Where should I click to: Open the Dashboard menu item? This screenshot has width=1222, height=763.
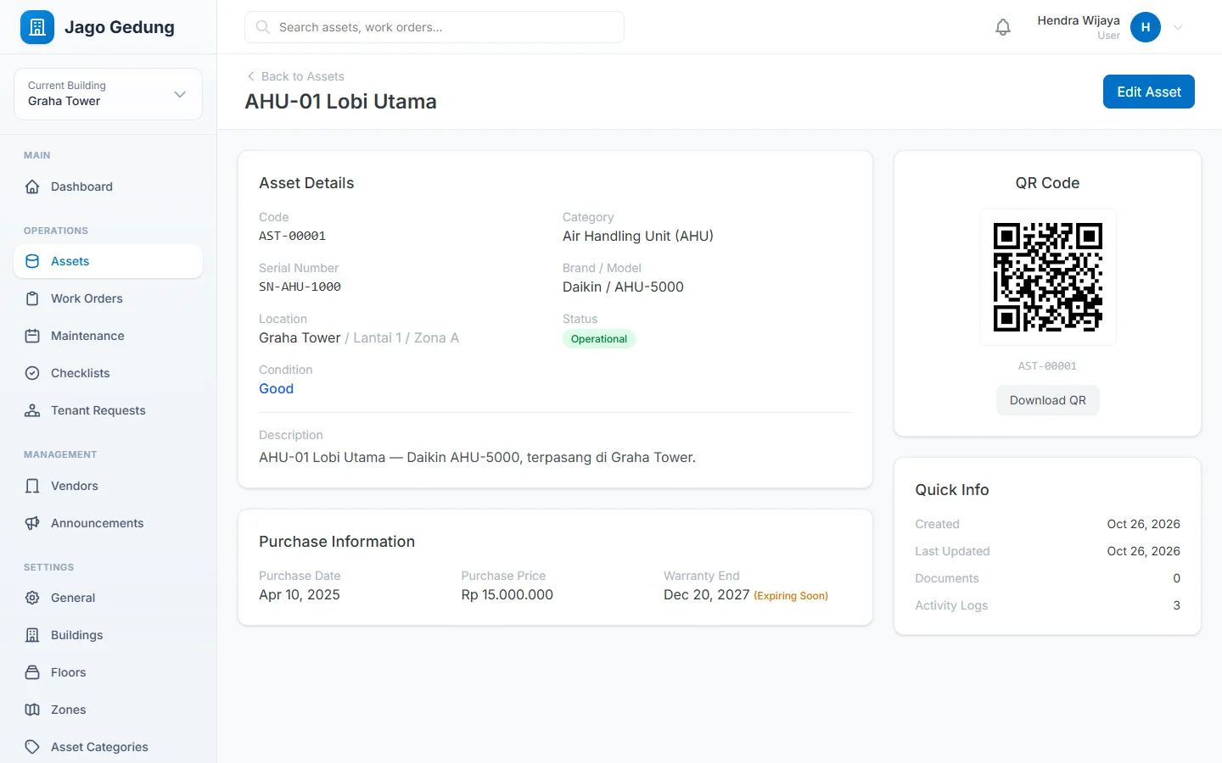(108, 187)
